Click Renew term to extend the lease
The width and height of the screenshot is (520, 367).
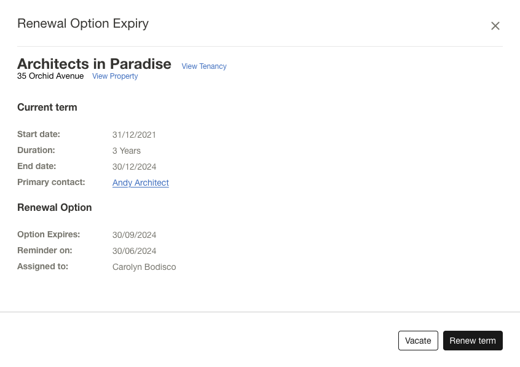[x=473, y=341]
